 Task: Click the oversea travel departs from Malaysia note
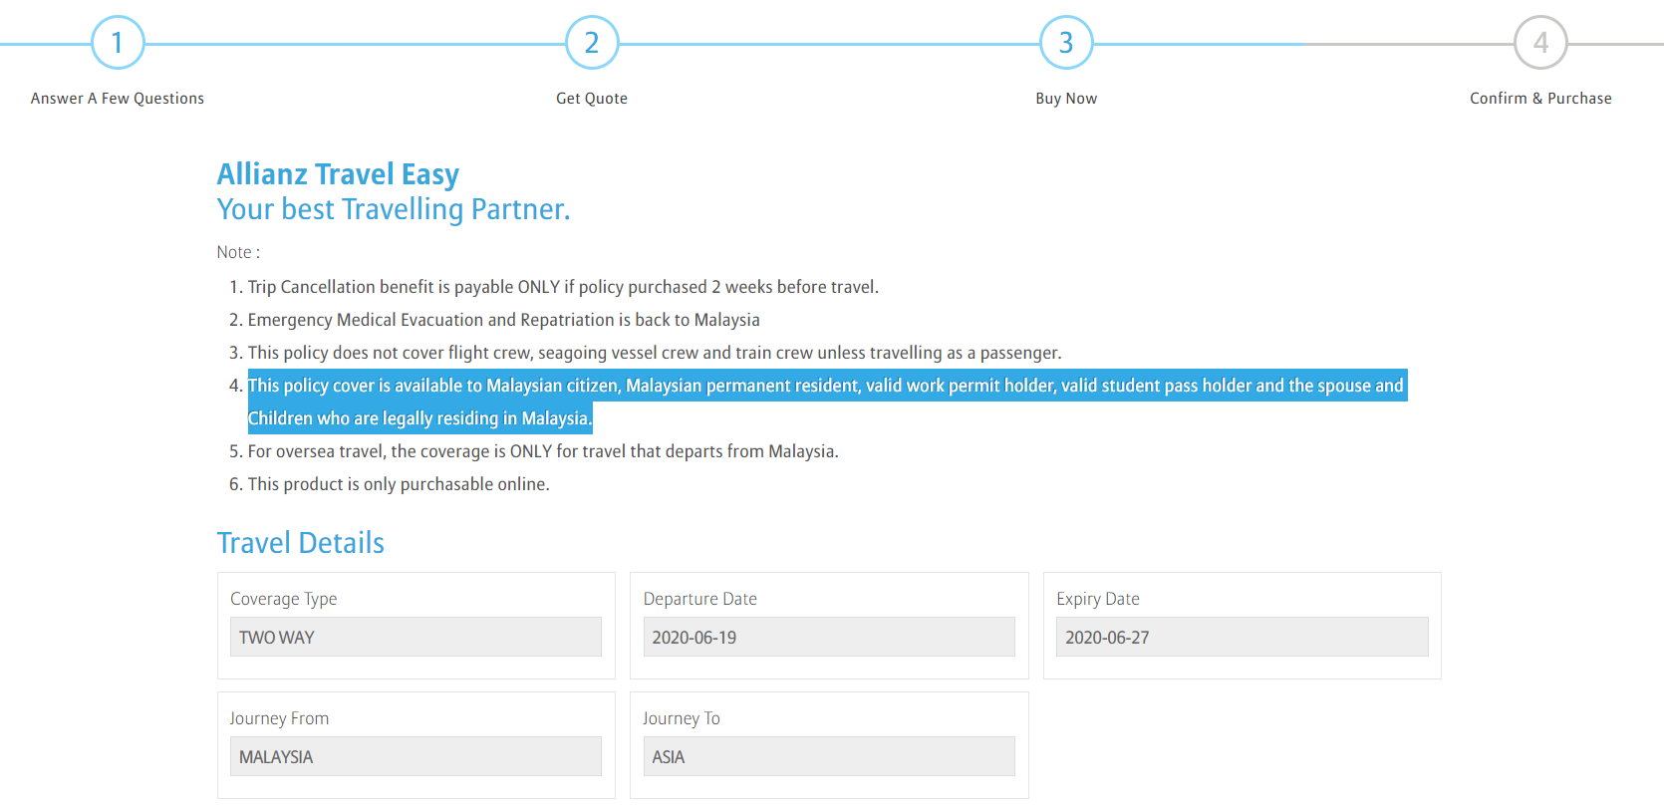click(543, 451)
